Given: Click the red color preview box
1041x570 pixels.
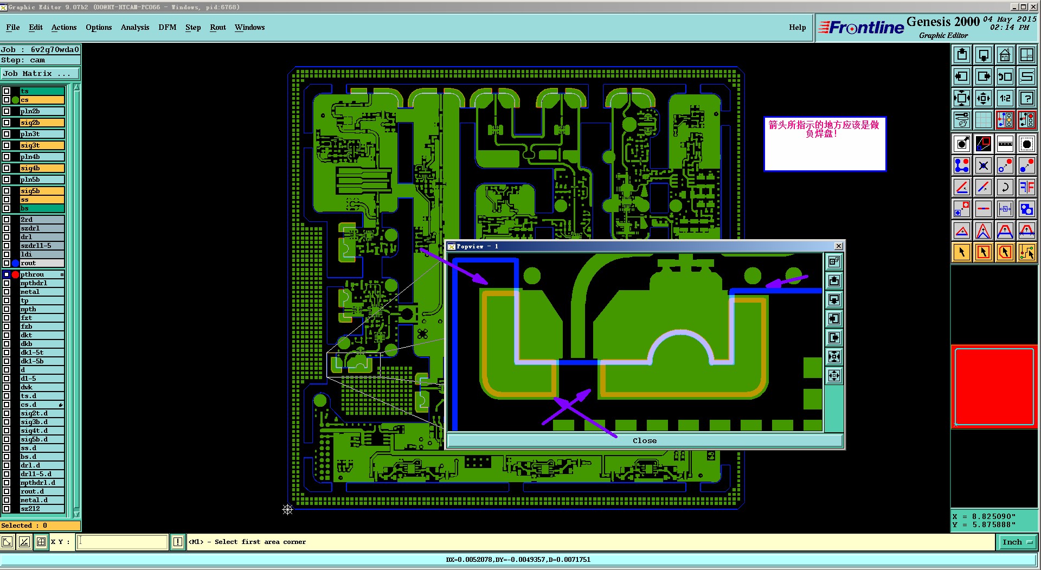Looking at the screenshot, I should click(994, 386).
